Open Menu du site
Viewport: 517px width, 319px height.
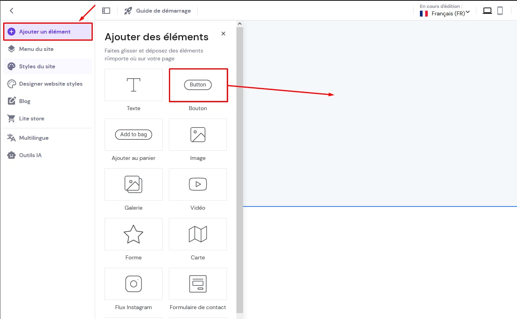pyautogui.click(x=36, y=49)
